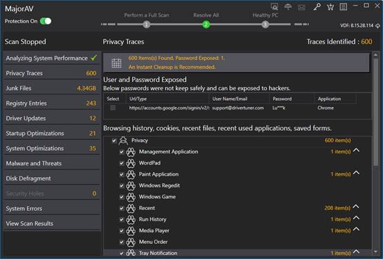Click the calendar grid icon in the alert banner

coord(116,63)
